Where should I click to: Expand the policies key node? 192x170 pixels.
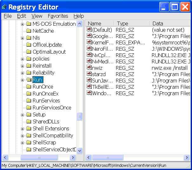tap(23, 59)
